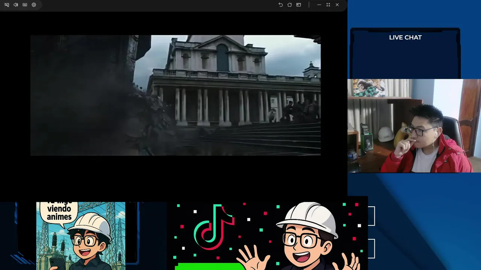Minimize the mirroring window

(x=319, y=5)
